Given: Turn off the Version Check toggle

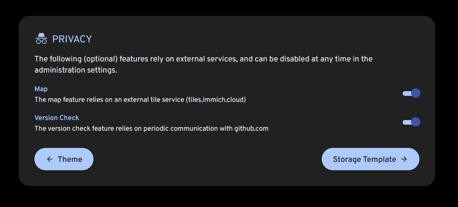Looking at the screenshot, I should coord(411,122).
